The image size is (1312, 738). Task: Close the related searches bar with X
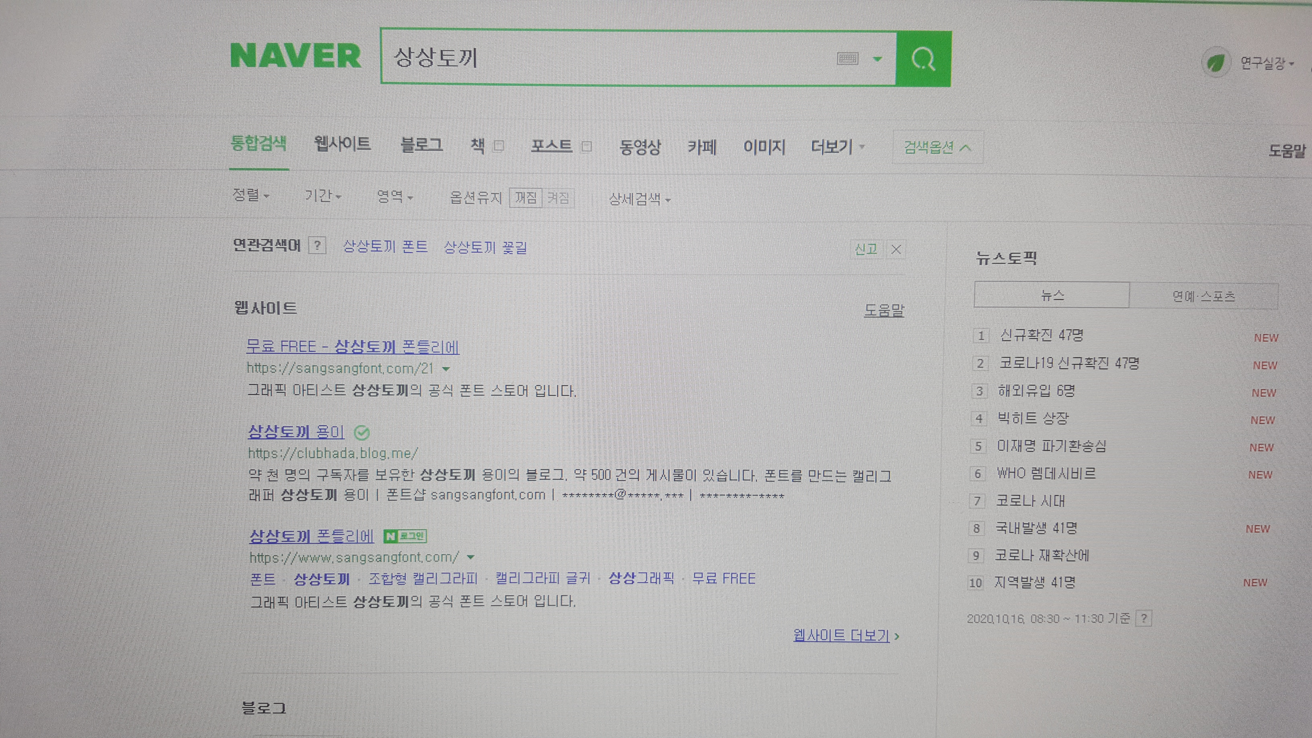[896, 250]
